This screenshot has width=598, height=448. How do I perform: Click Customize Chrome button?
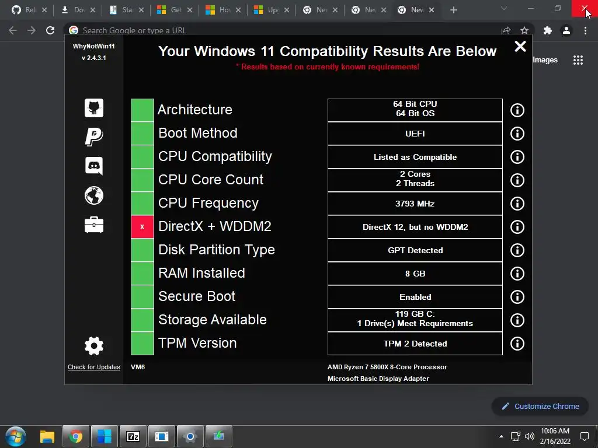click(x=541, y=406)
